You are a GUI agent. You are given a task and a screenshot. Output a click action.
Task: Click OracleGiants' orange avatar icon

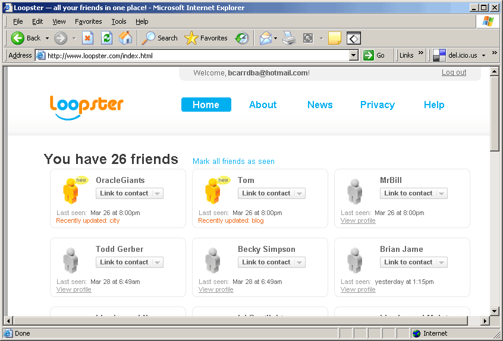pyautogui.click(x=71, y=191)
